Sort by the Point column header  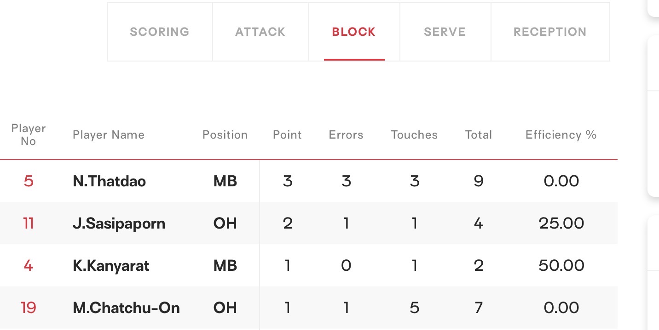[x=287, y=135]
